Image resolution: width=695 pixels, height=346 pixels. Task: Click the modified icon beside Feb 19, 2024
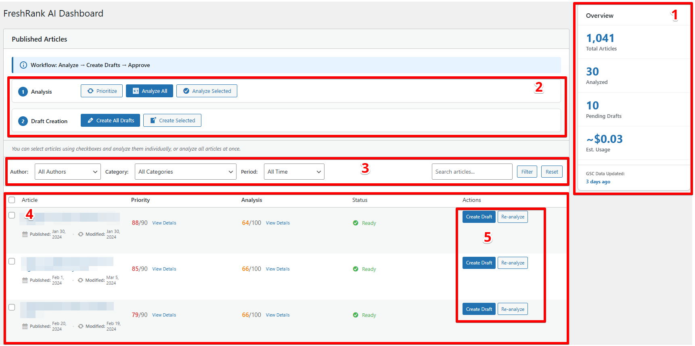pos(81,326)
